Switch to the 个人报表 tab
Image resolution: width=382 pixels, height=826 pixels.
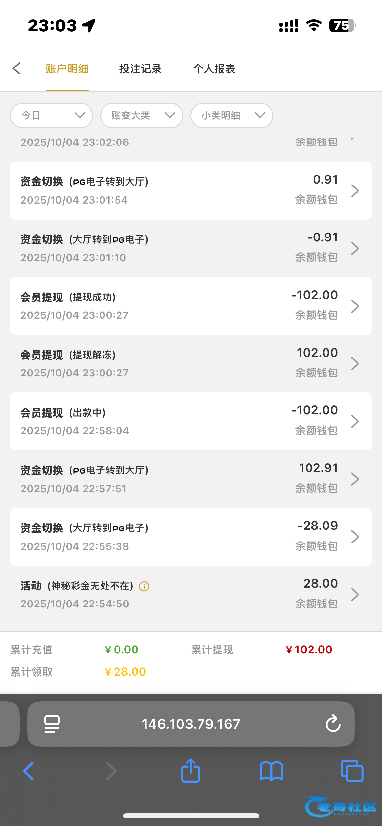[214, 69]
